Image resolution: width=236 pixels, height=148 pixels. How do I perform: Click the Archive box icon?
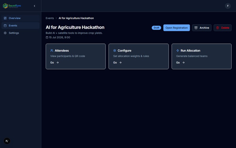click(196, 28)
